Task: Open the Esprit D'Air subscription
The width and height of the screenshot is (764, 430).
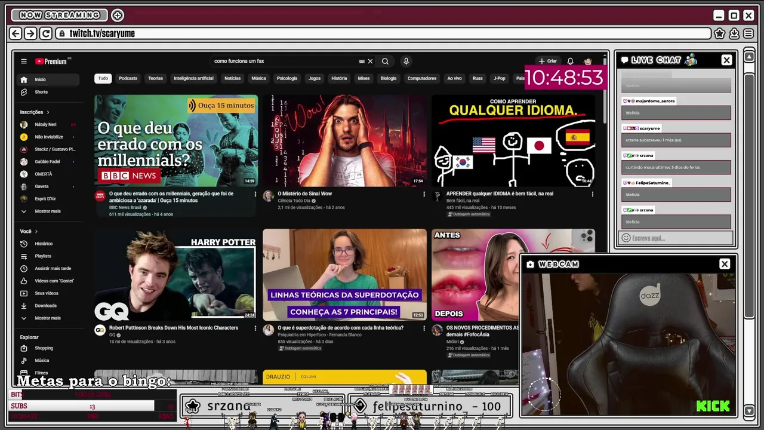Action: (x=48, y=199)
